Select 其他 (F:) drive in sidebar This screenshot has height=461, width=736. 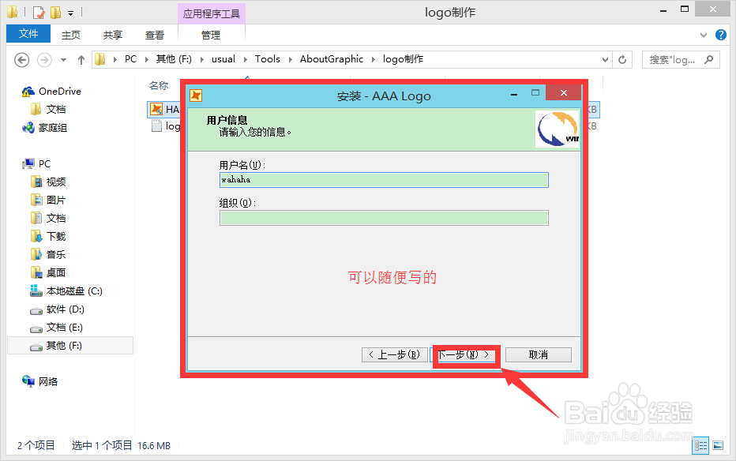70,346
